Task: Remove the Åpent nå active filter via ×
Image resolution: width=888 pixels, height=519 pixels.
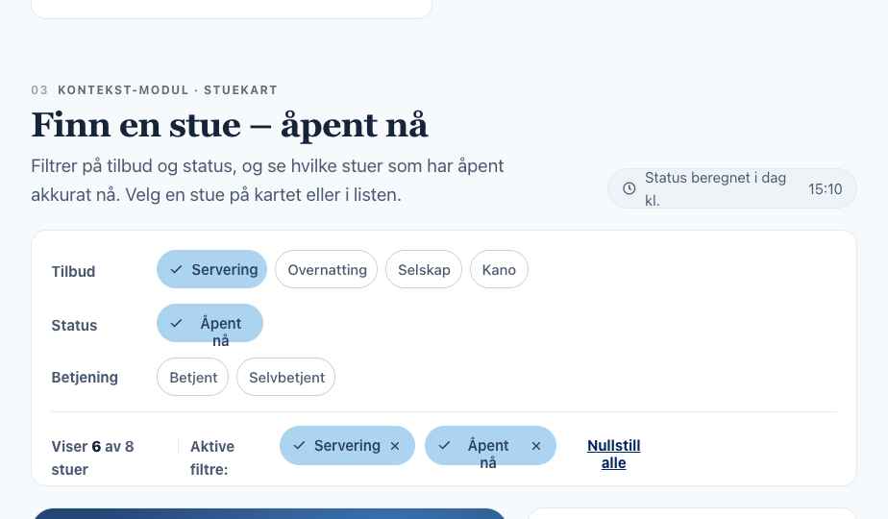Action: 535,446
